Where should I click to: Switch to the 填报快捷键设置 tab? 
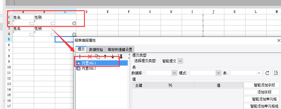pos(120,49)
